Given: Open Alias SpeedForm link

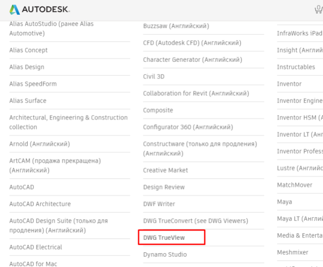Looking at the screenshot, I should coord(33,84).
